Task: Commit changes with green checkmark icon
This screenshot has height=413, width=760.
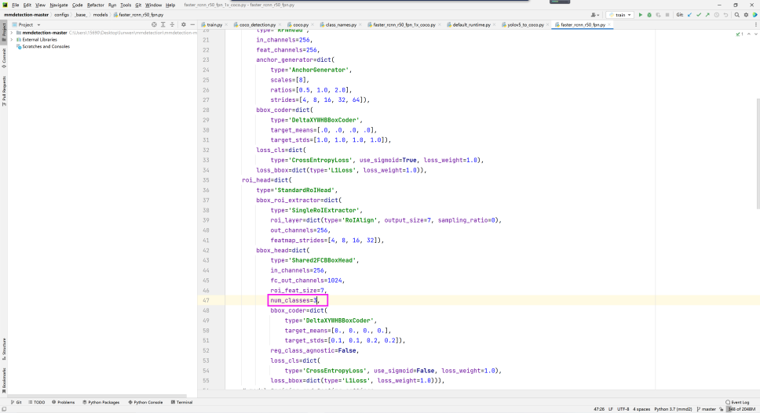Action: click(x=699, y=15)
